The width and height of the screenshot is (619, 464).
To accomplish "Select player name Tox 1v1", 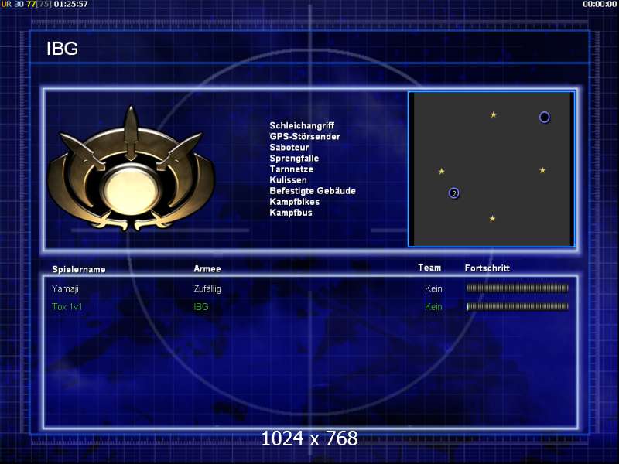I will [67, 306].
